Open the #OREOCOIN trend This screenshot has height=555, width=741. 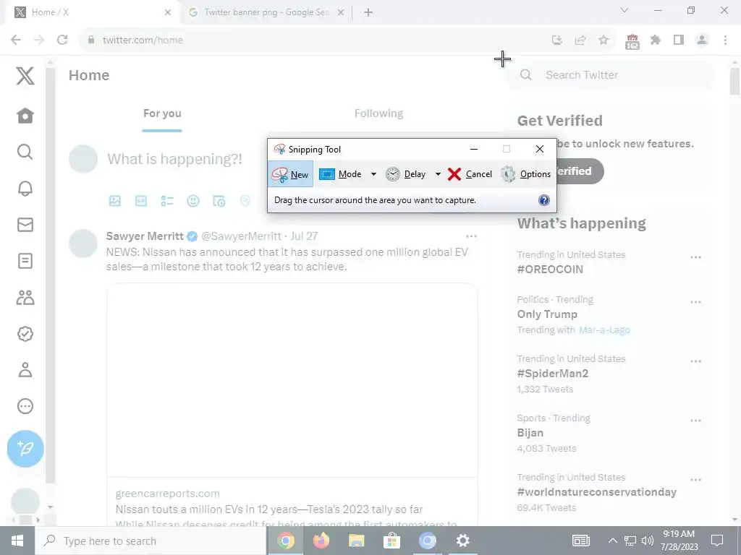tap(550, 270)
